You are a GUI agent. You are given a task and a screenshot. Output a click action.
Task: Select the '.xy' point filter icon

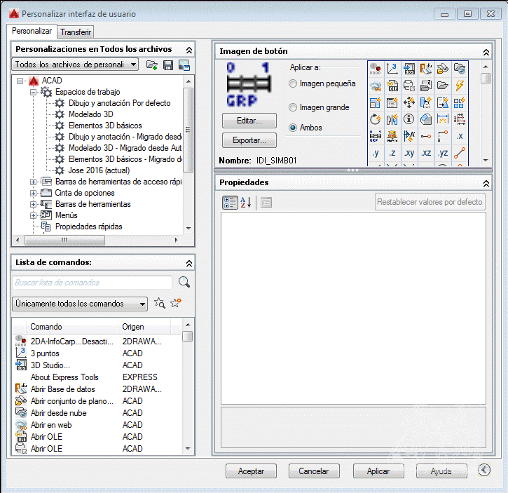(x=409, y=153)
